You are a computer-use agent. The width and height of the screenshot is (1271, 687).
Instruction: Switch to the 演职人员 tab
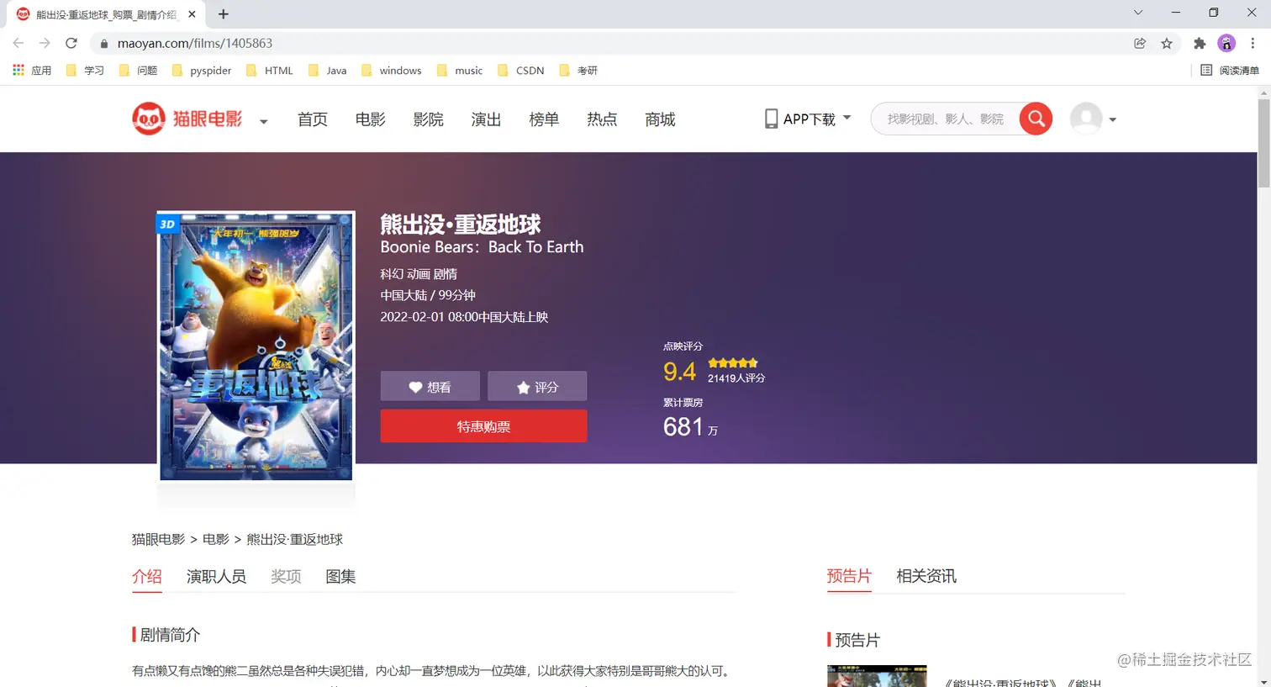[x=216, y=577]
